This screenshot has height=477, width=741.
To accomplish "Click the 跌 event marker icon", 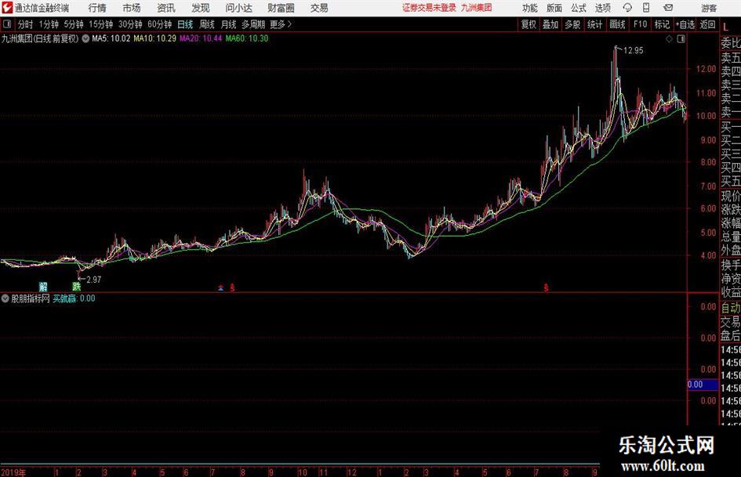I will coord(77,287).
